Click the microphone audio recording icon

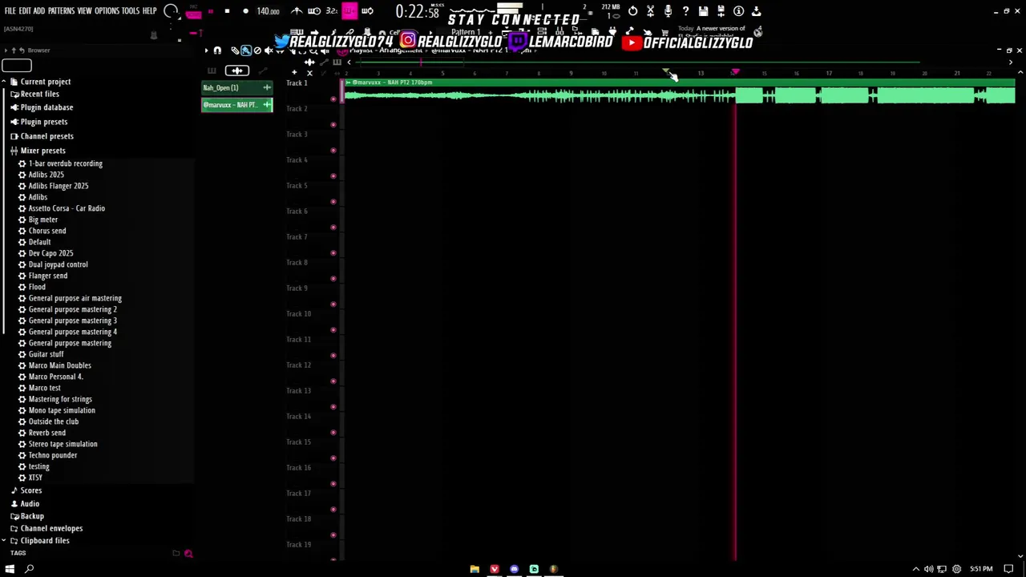pyautogui.click(x=668, y=11)
